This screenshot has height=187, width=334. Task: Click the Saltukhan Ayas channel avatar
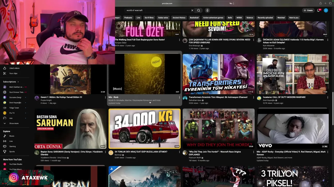185,98
